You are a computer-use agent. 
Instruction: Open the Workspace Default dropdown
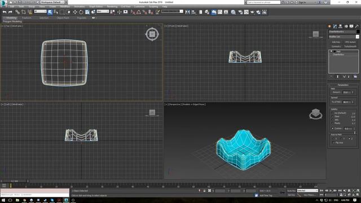(54, 2)
